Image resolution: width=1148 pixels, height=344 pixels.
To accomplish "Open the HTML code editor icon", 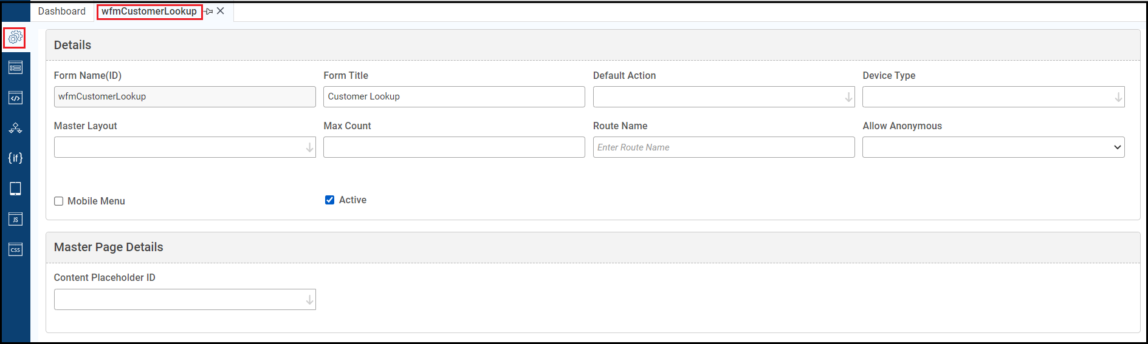I will [15, 98].
